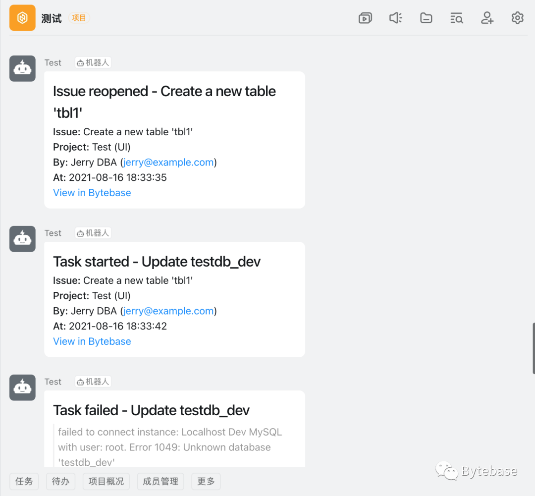Open the search messages icon

coord(457,18)
